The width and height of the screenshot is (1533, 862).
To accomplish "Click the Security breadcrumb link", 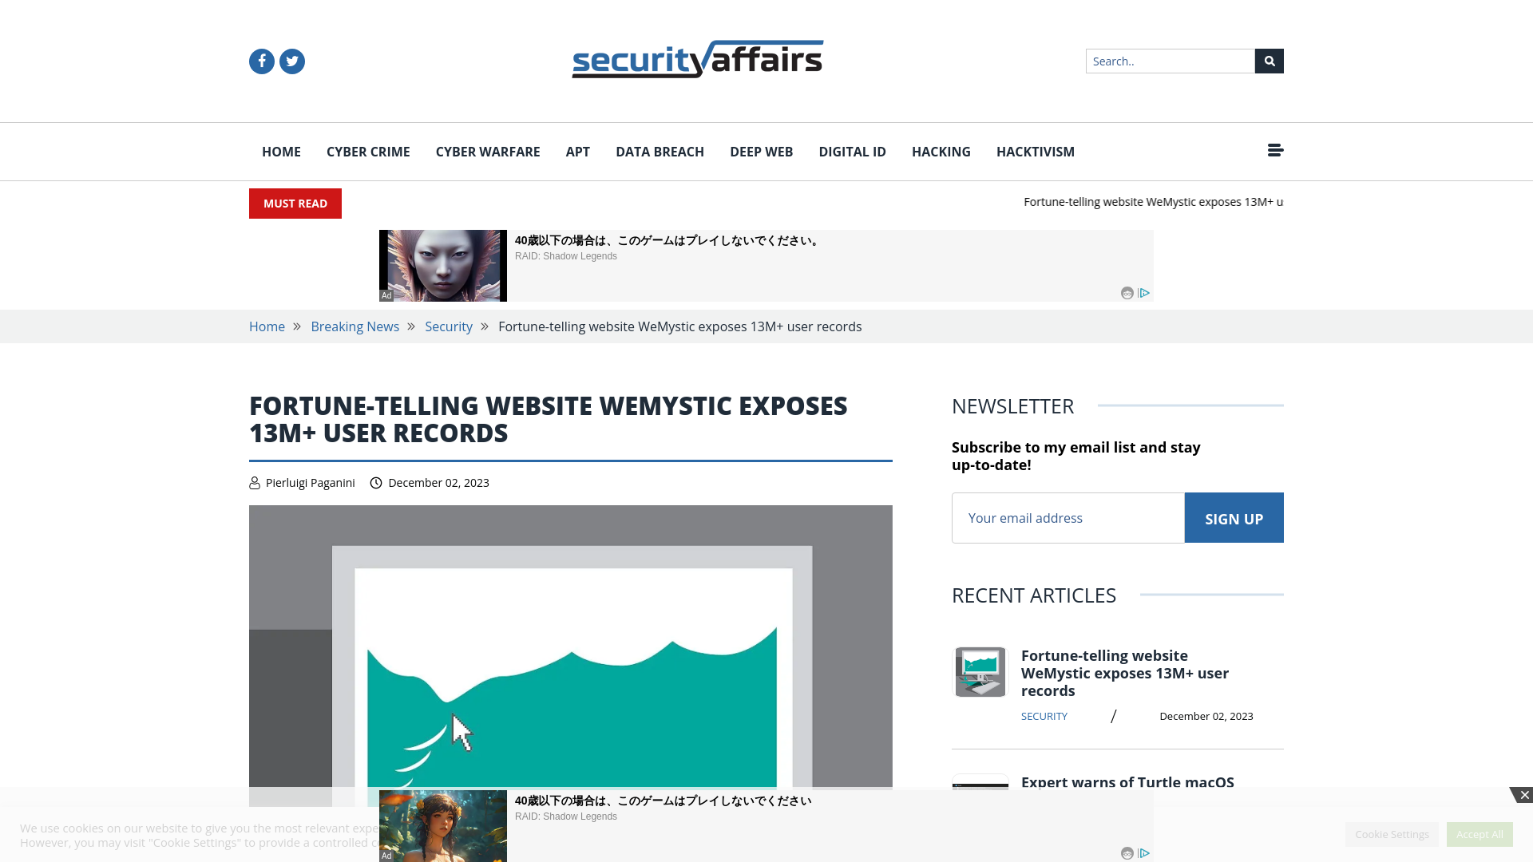I will coord(449,326).
